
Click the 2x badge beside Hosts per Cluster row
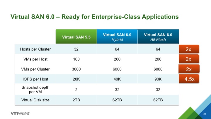(189, 49)
